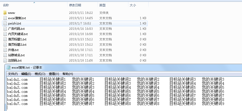Click the baidu1.com text in Notepad

pyautogui.click(x=17, y=79)
